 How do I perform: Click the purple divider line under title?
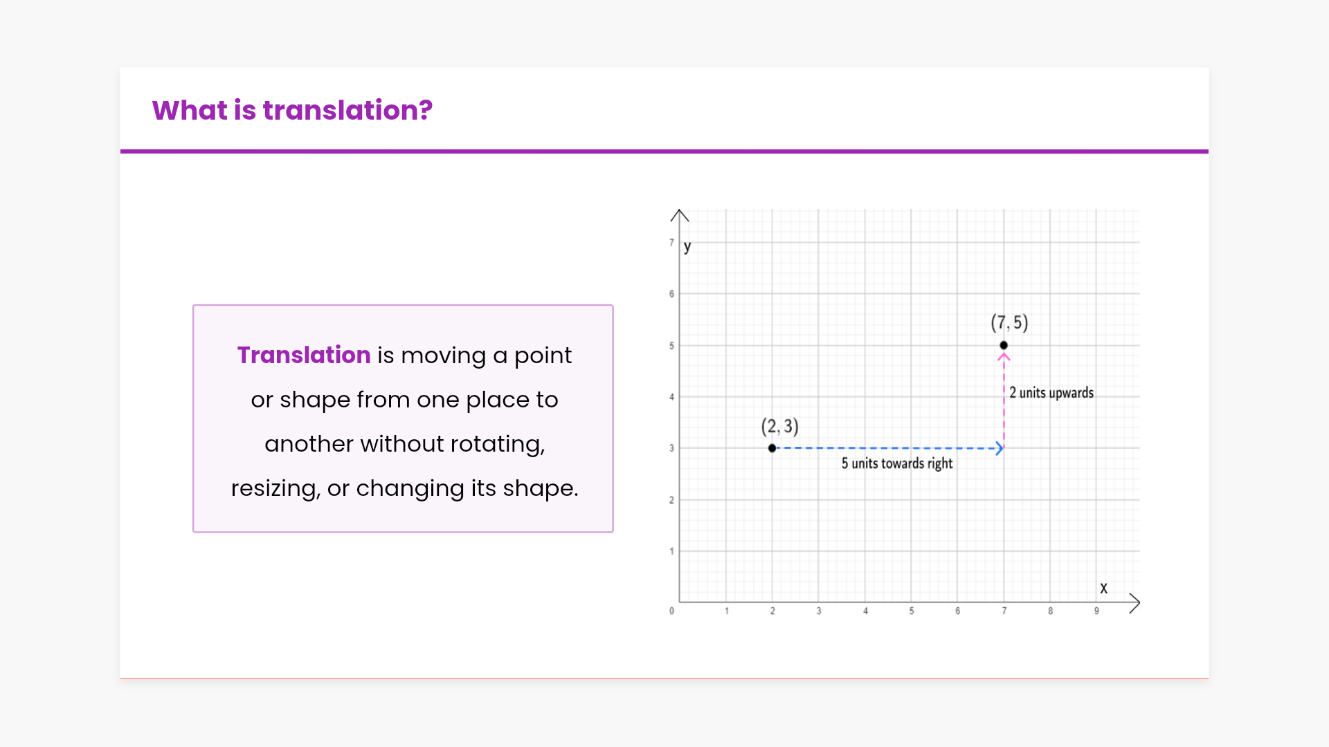pyautogui.click(x=664, y=151)
